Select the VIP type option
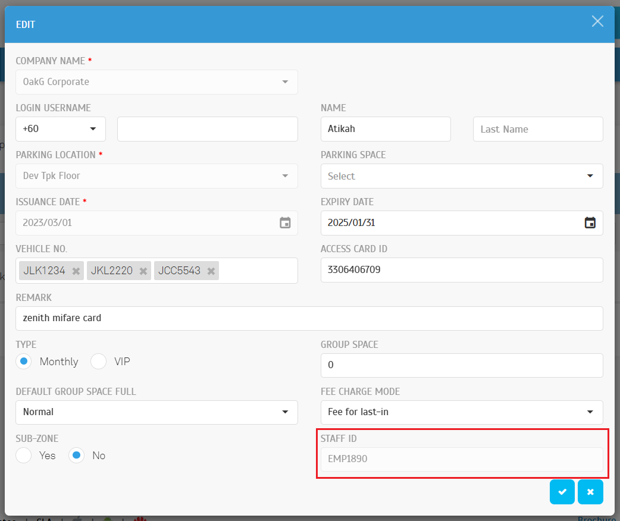This screenshot has height=521, width=620. tap(99, 362)
